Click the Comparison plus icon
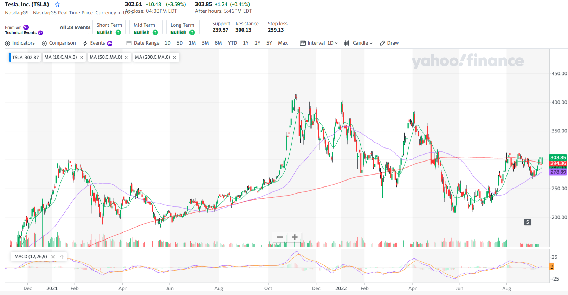 point(44,44)
